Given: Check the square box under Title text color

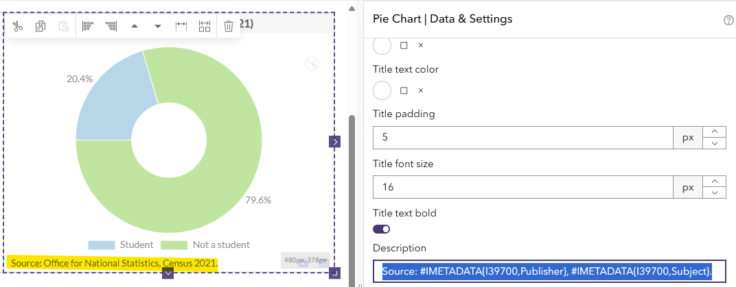Looking at the screenshot, I should coord(404,90).
